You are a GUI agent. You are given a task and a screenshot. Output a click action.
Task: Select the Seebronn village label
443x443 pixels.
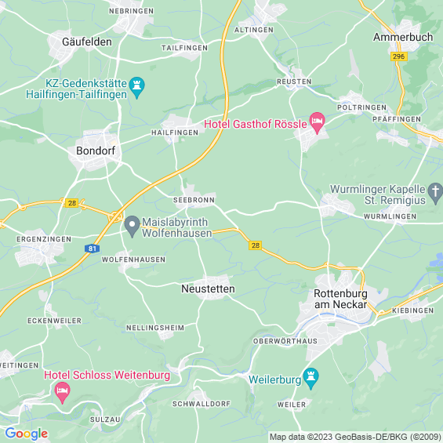coord(194,200)
